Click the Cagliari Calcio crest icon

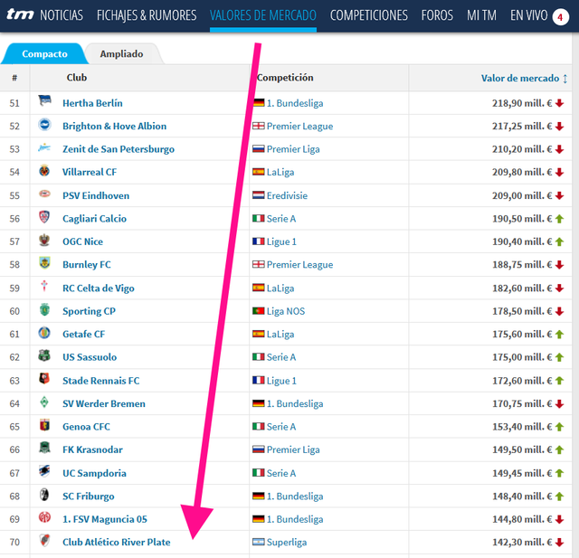click(44, 217)
